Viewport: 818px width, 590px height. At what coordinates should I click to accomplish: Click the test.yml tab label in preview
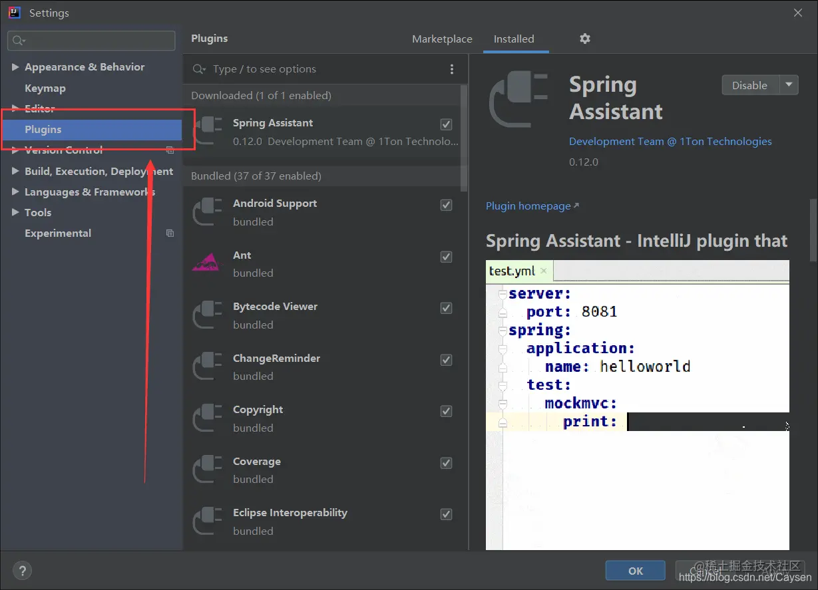pyautogui.click(x=512, y=271)
